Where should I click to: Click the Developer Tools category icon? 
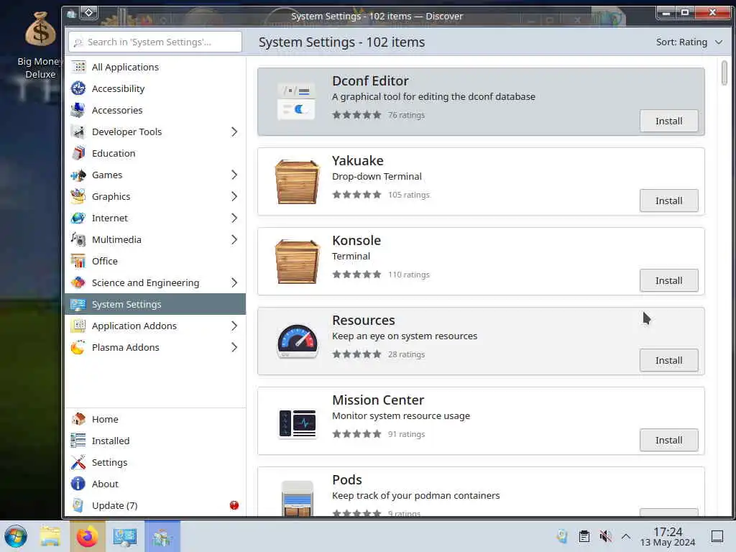pos(78,132)
